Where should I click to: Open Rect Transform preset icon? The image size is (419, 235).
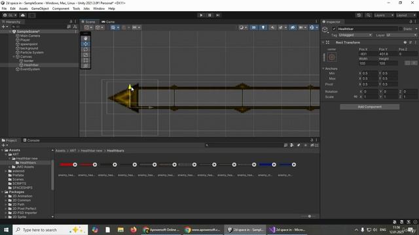[410, 42]
